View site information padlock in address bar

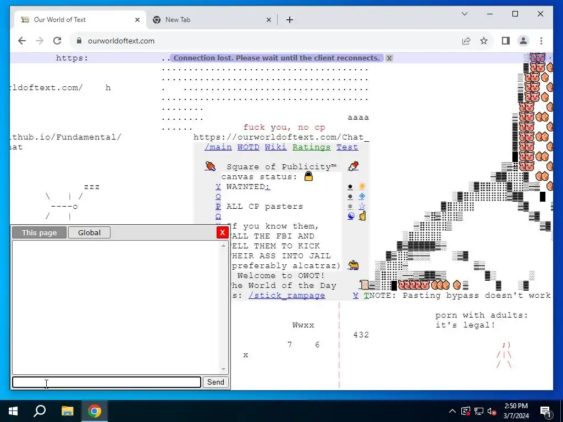point(79,41)
